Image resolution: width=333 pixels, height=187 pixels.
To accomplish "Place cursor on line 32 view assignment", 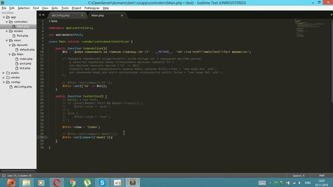I will pyautogui.click(x=81, y=127).
